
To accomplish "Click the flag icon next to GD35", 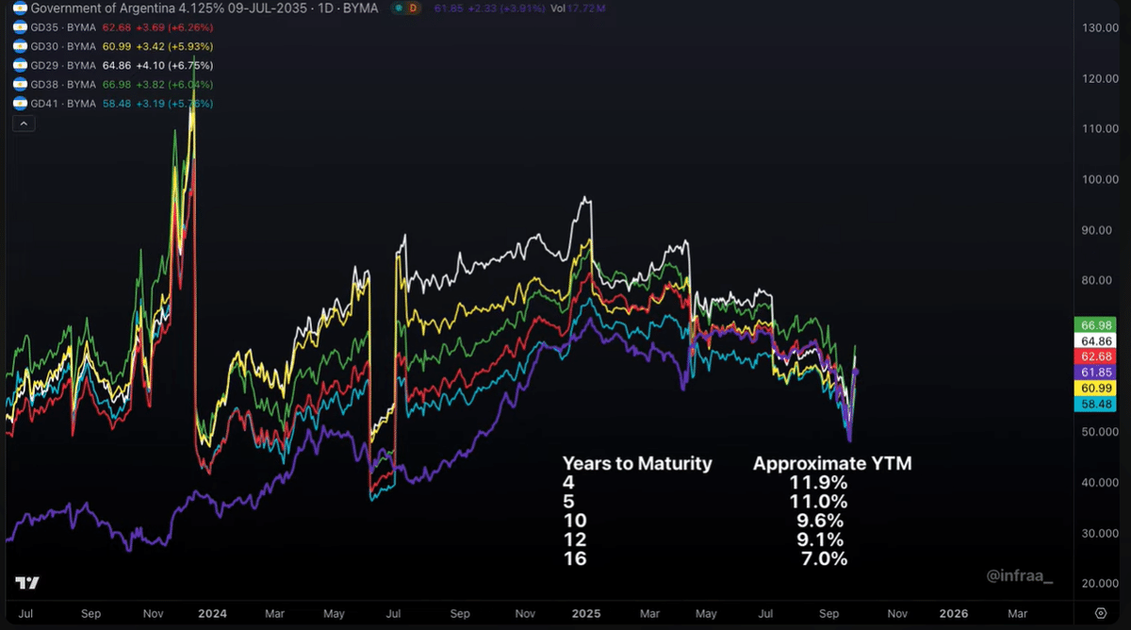I will [20, 27].
